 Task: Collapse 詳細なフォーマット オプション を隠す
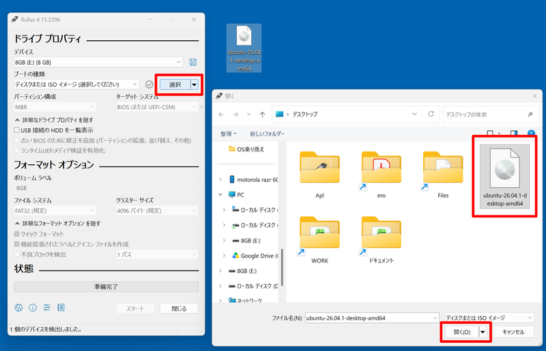57,224
